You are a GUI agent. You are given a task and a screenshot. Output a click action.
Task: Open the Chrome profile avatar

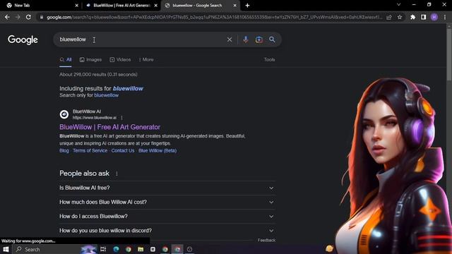(x=434, y=17)
